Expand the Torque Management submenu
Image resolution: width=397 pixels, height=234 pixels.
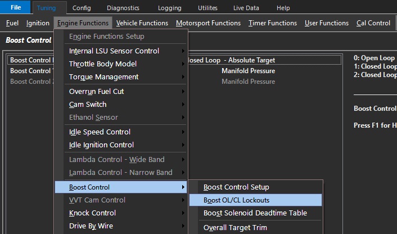click(x=103, y=76)
